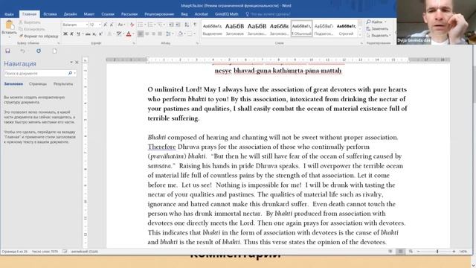
Task: Open text effects icon in font group
Action: point(109,33)
